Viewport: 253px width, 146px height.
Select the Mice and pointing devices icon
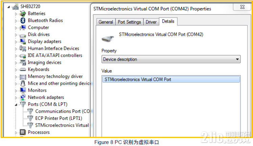point(23,83)
